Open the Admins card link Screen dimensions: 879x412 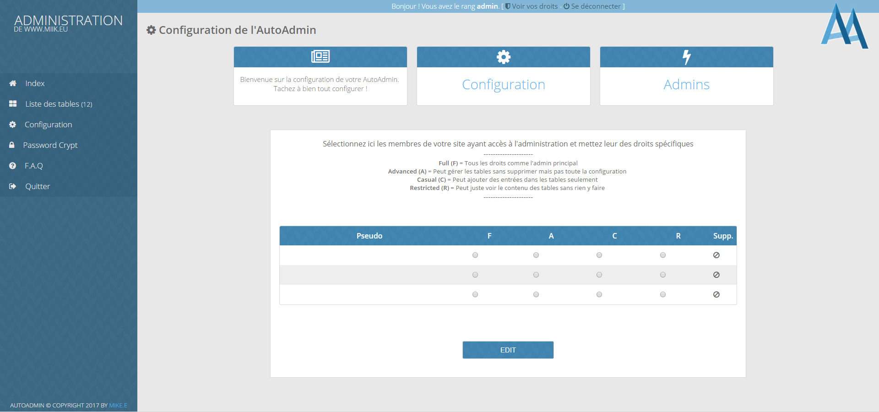(x=686, y=85)
